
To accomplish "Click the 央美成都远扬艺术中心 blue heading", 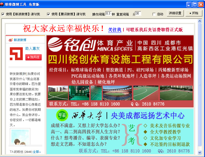I will click(148, 115).
